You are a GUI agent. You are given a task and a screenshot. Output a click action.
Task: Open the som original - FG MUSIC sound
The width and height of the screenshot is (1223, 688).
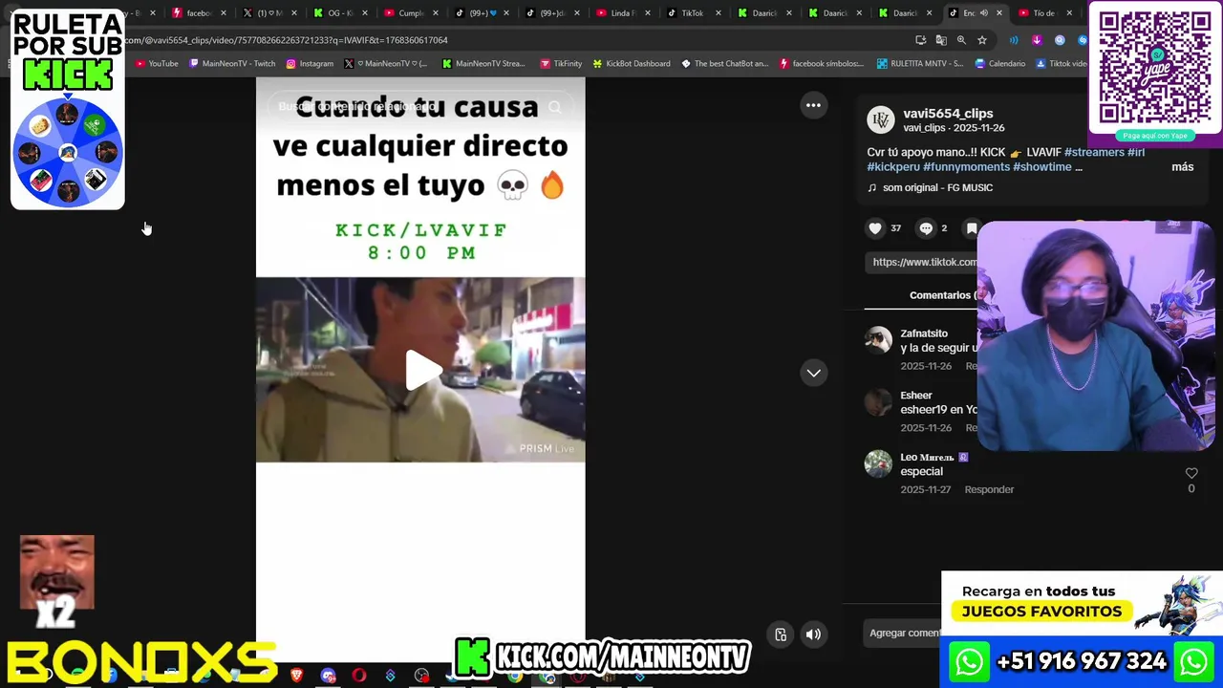point(930,187)
